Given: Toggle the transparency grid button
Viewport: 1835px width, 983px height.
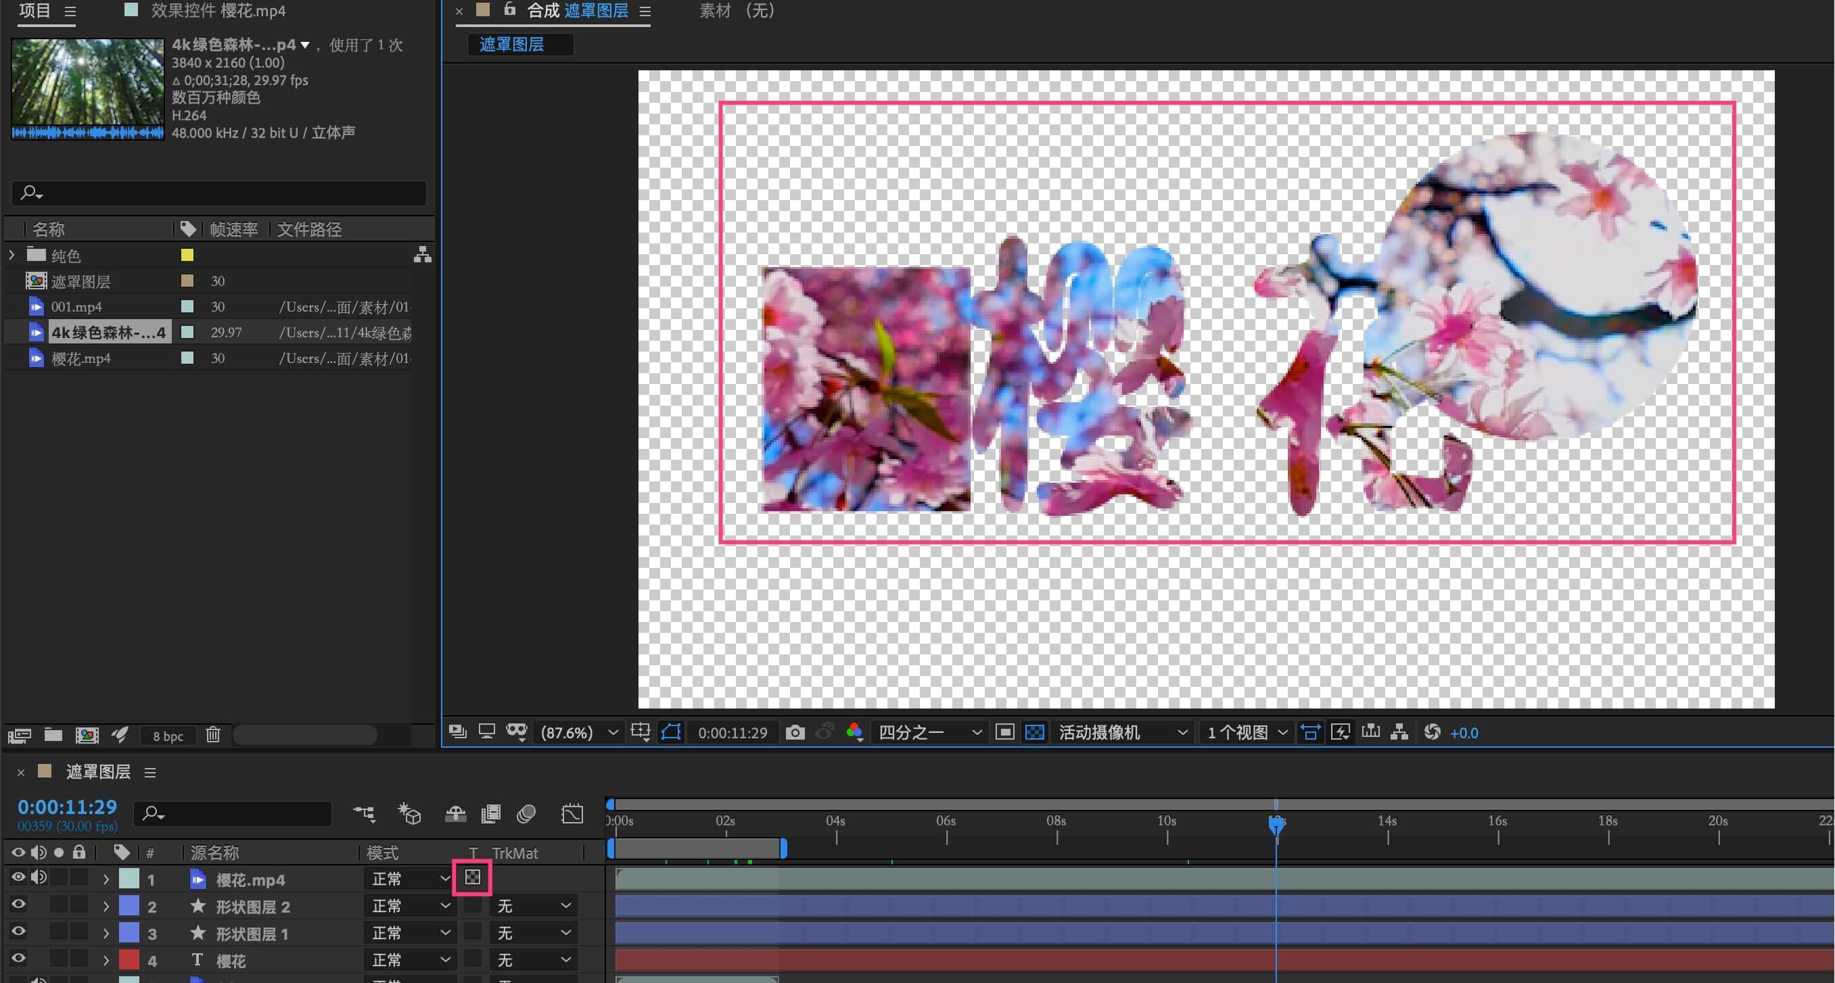Looking at the screenshot, I should [x=1034, y=732].
